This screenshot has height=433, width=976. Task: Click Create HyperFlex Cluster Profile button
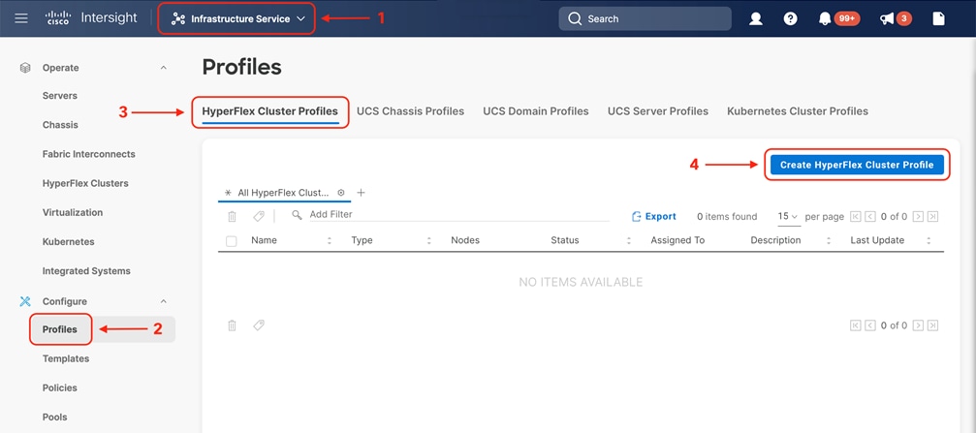[857, 165]
